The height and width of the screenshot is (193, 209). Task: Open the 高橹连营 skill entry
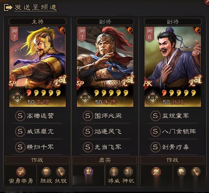tap(38, 116)
